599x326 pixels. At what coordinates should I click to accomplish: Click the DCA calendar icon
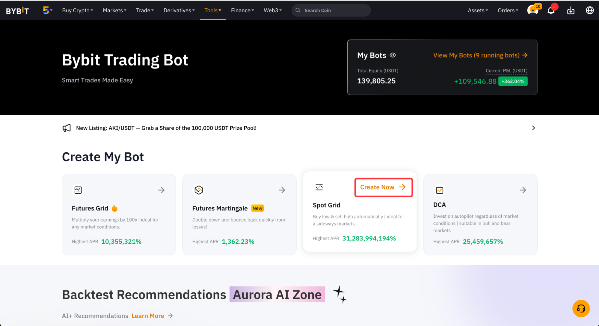point(439,190)
